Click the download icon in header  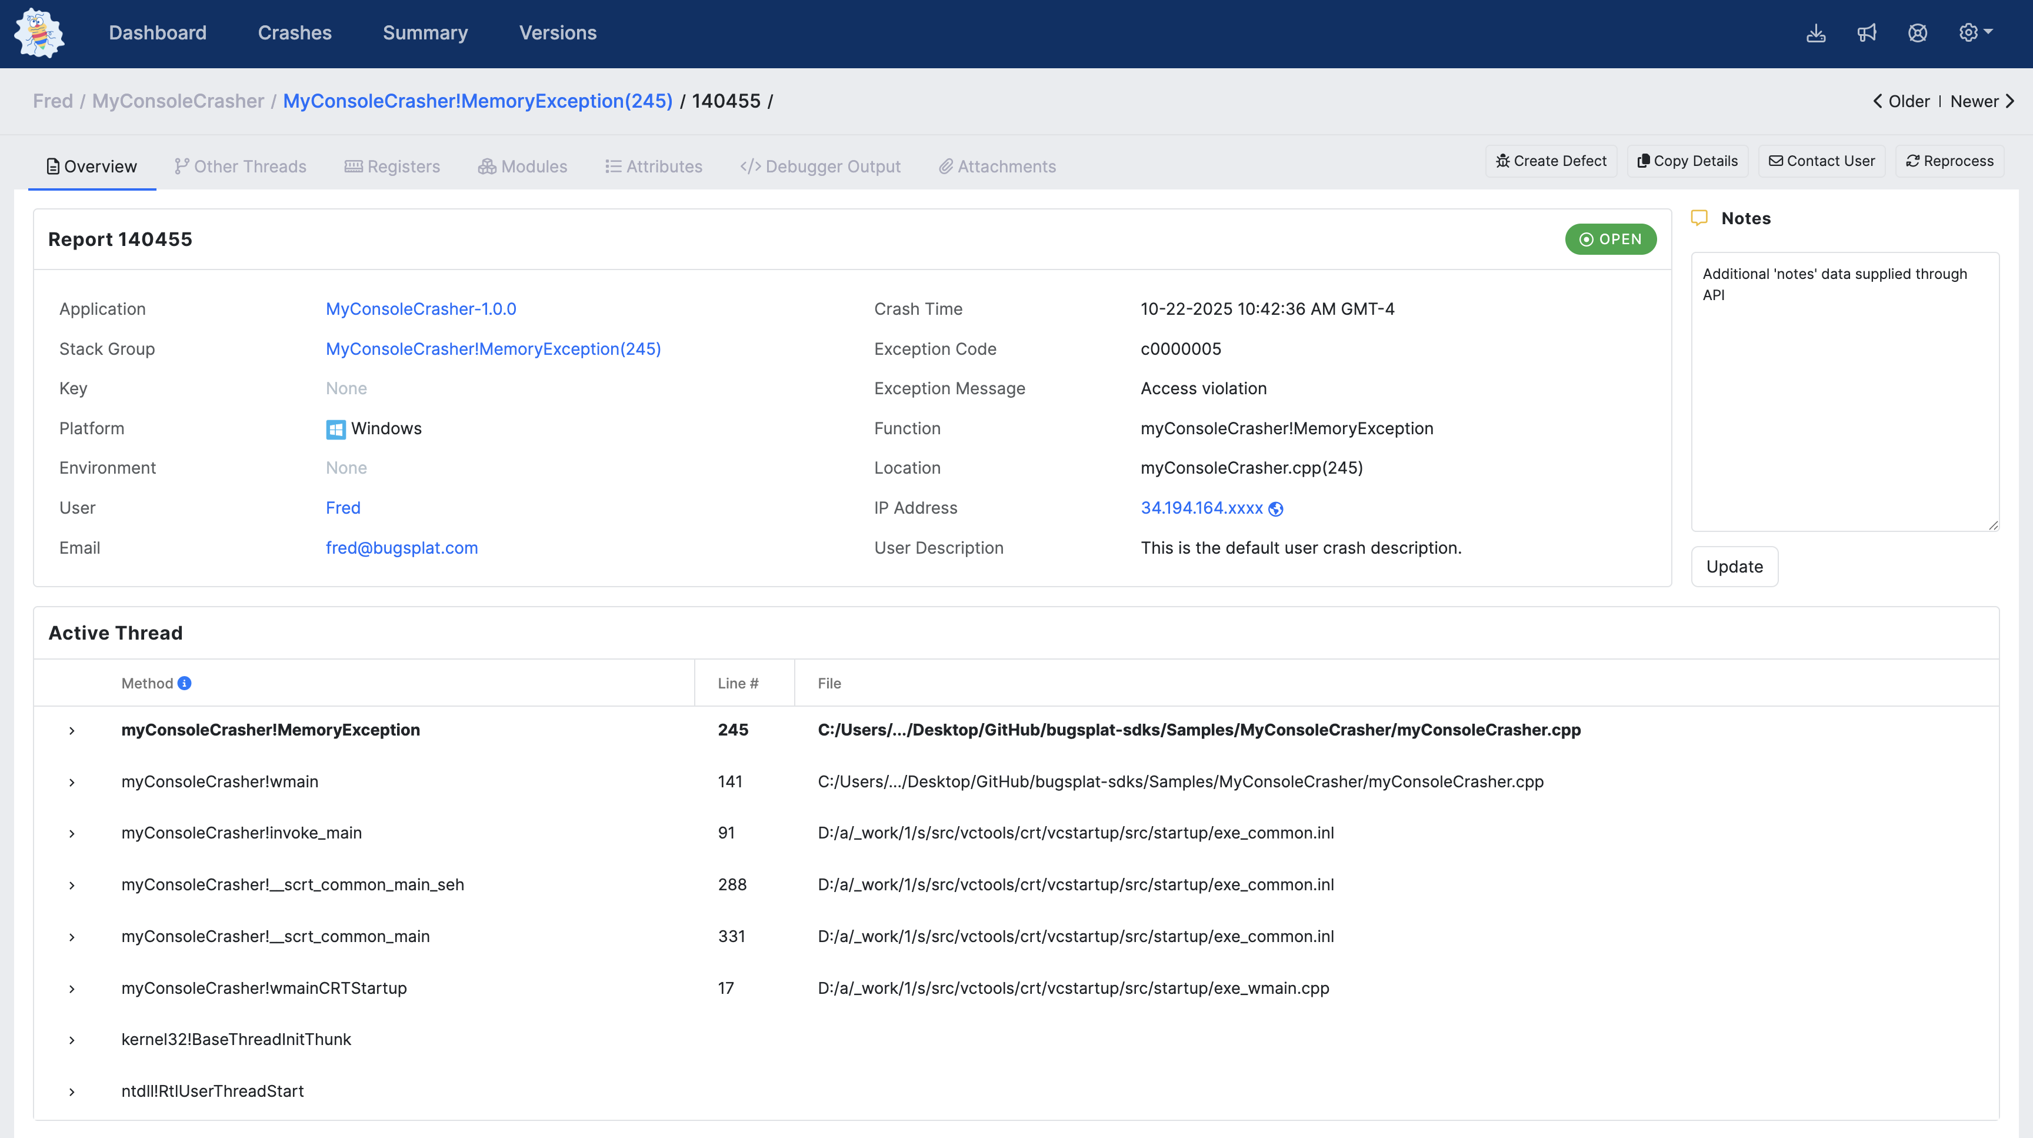pyautogui.click(x=1816, y=33)
